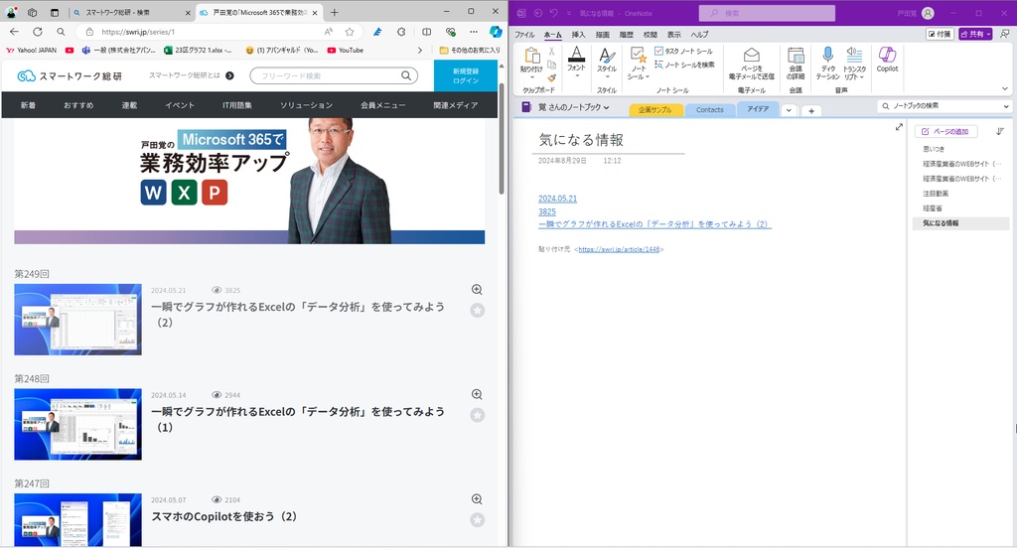Click the webpage vertical scrollbar thumb

502,139
